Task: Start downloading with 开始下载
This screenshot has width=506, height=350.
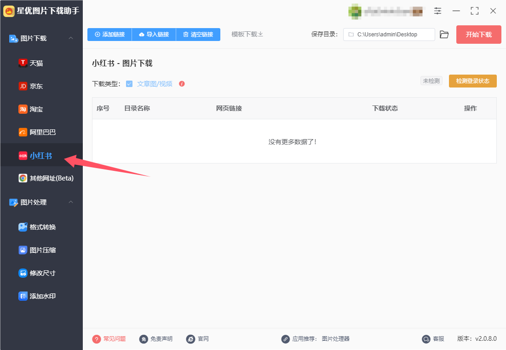Action: [478, 35]
